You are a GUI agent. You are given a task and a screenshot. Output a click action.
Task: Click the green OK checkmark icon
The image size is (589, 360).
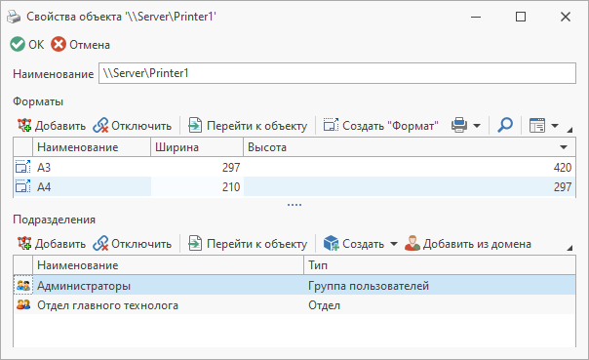click(x=18, y=44)
